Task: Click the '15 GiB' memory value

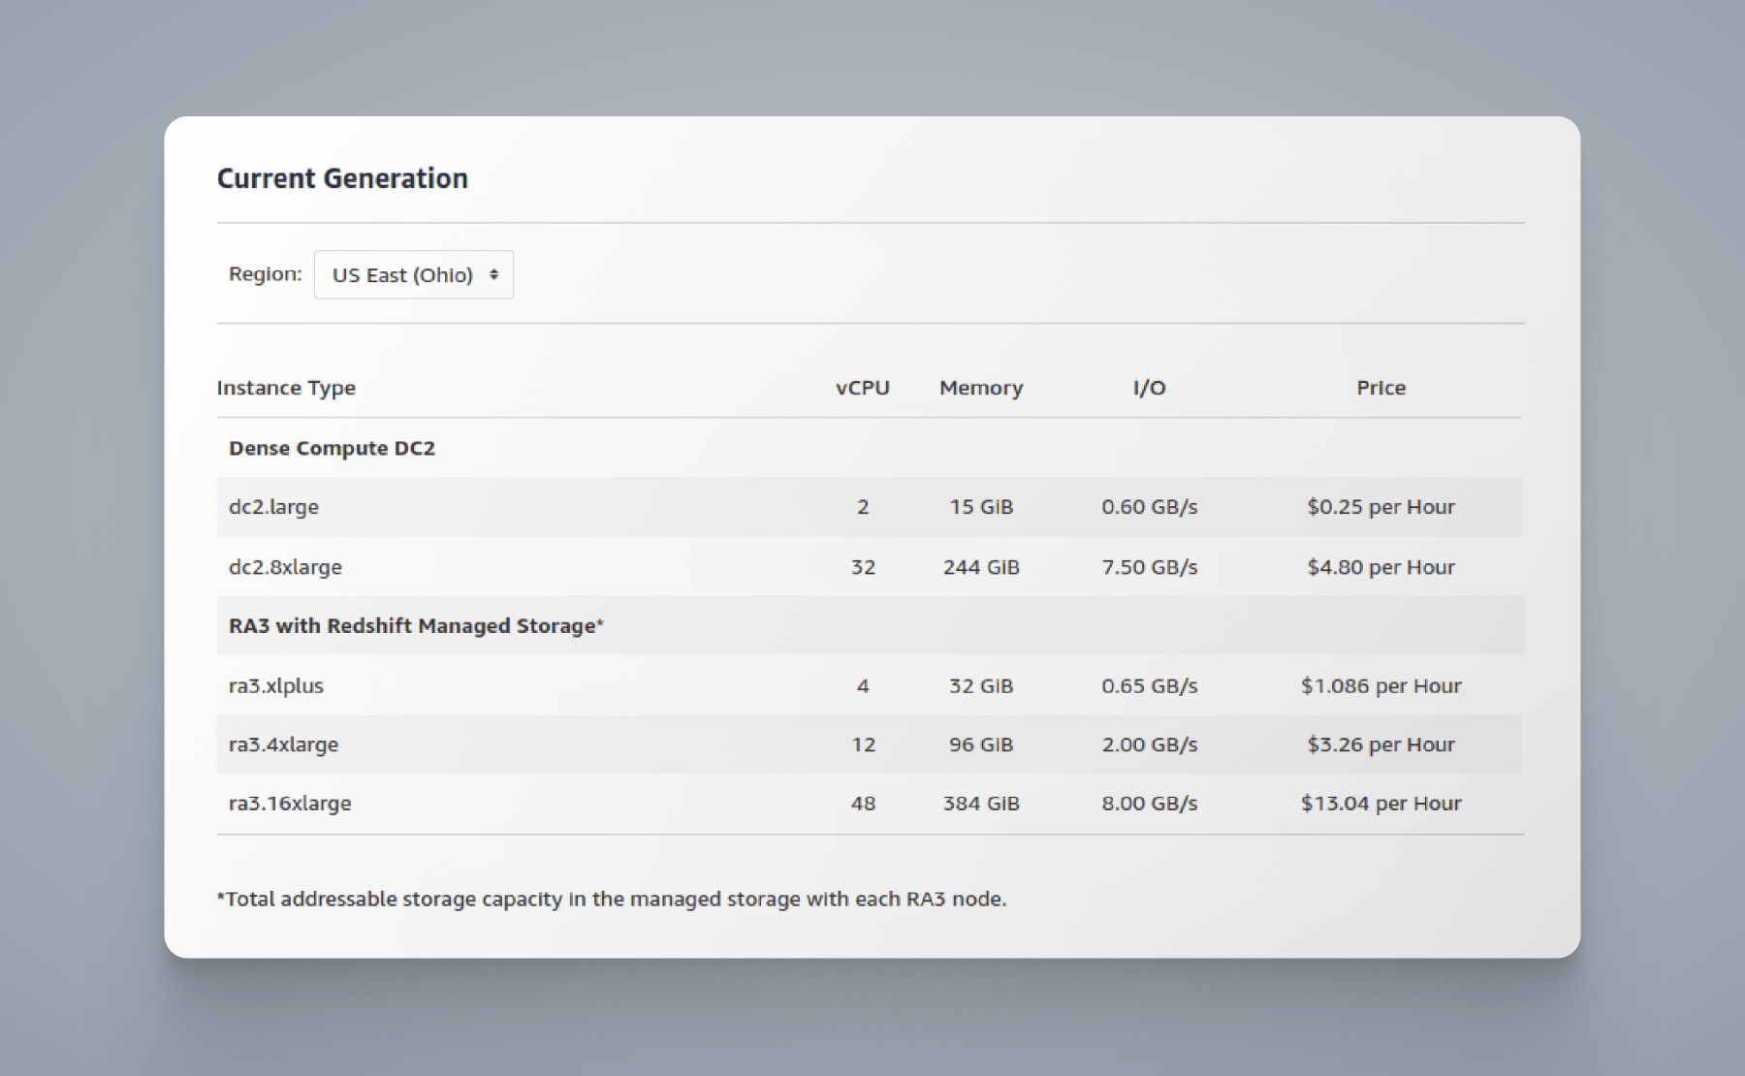Action: 981,507
